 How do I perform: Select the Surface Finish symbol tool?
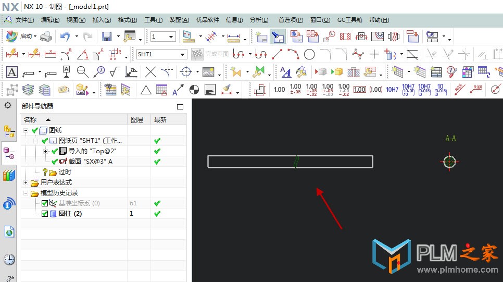(115, 72)
